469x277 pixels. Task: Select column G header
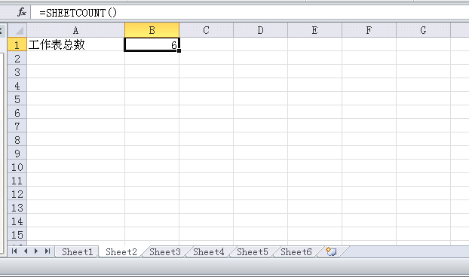423,30
